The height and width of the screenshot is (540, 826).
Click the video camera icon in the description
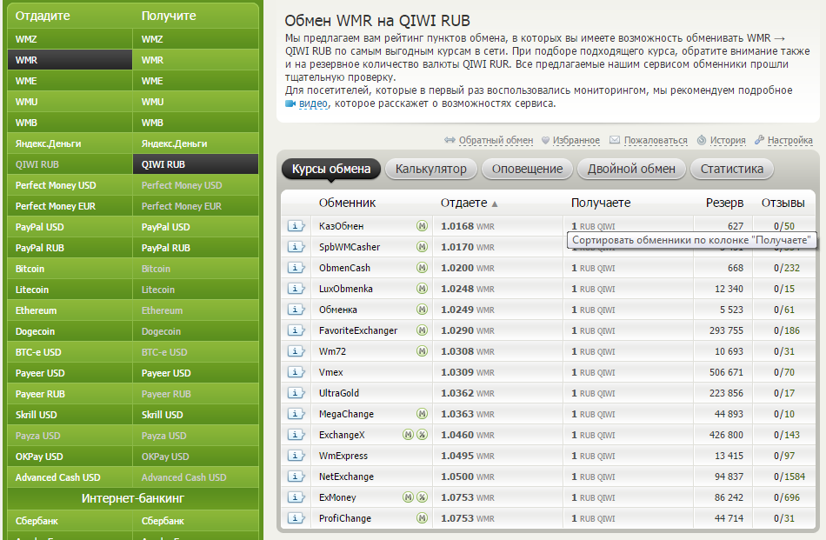click(290, 103)
